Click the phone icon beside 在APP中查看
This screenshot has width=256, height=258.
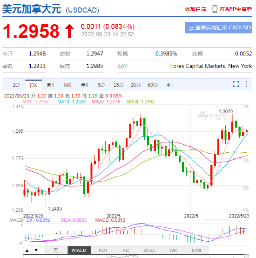coord(215,9)
